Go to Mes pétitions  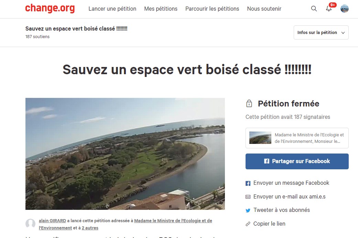pos(161,9)
